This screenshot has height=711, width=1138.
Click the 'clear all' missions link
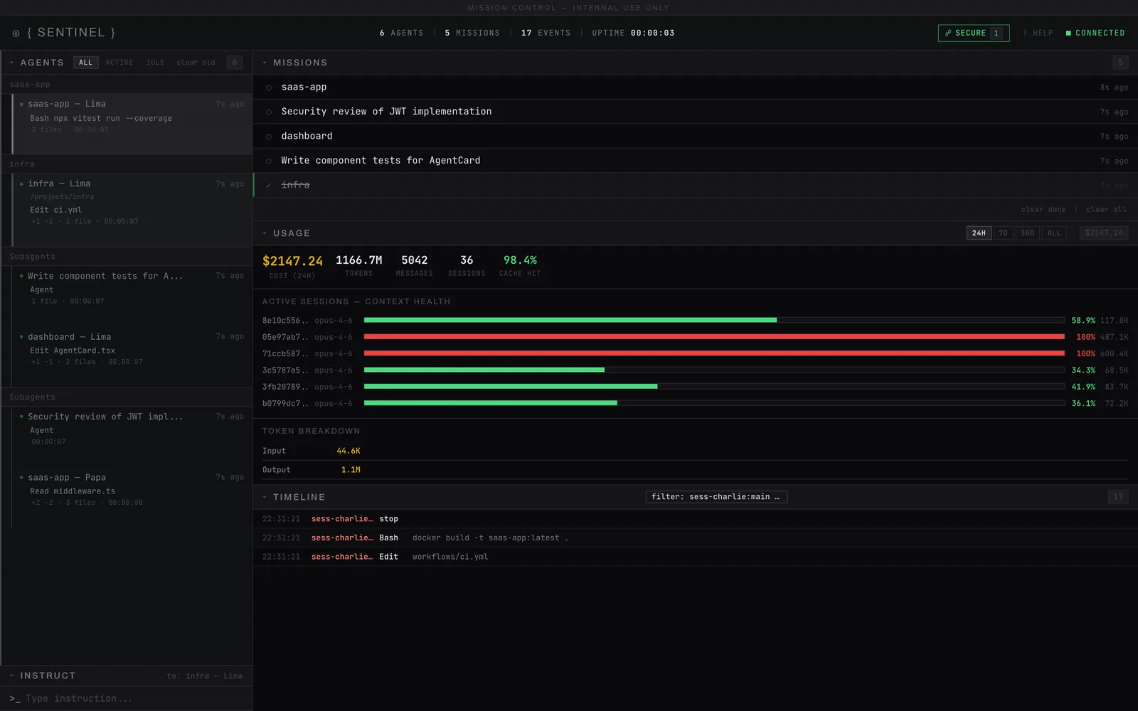click(x=1106, y=210)
